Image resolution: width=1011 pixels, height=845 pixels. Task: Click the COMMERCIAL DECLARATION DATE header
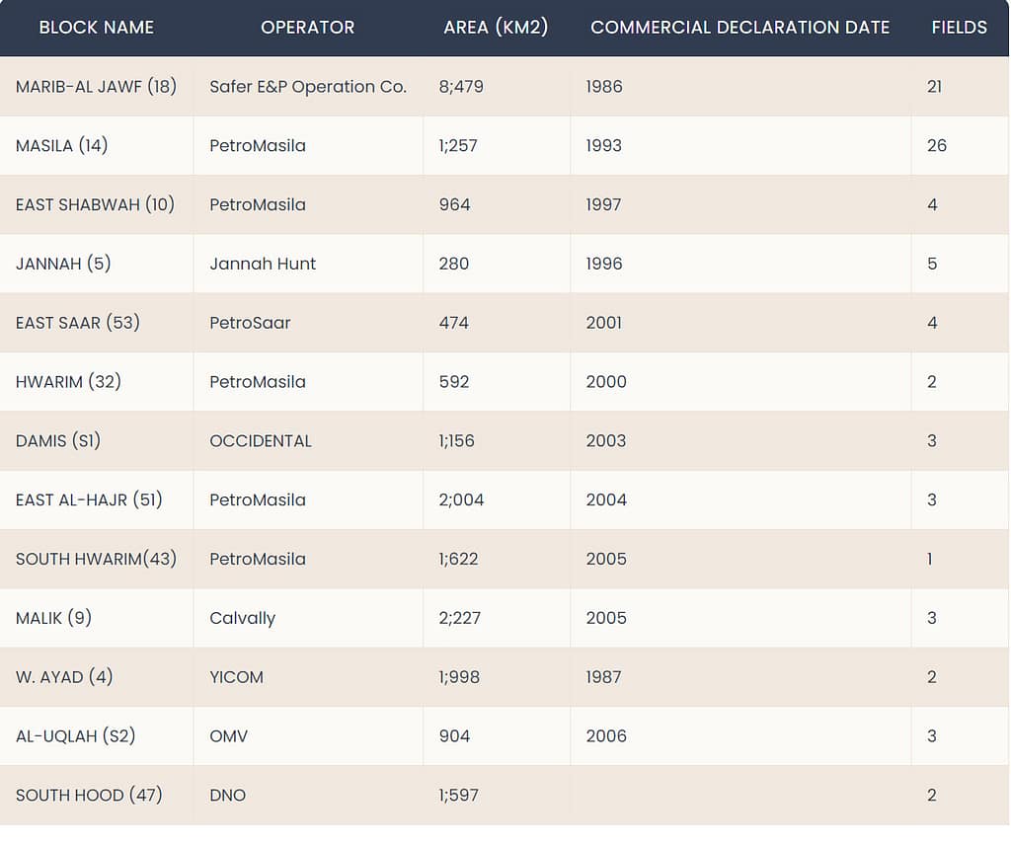click(x=739, y=28)
